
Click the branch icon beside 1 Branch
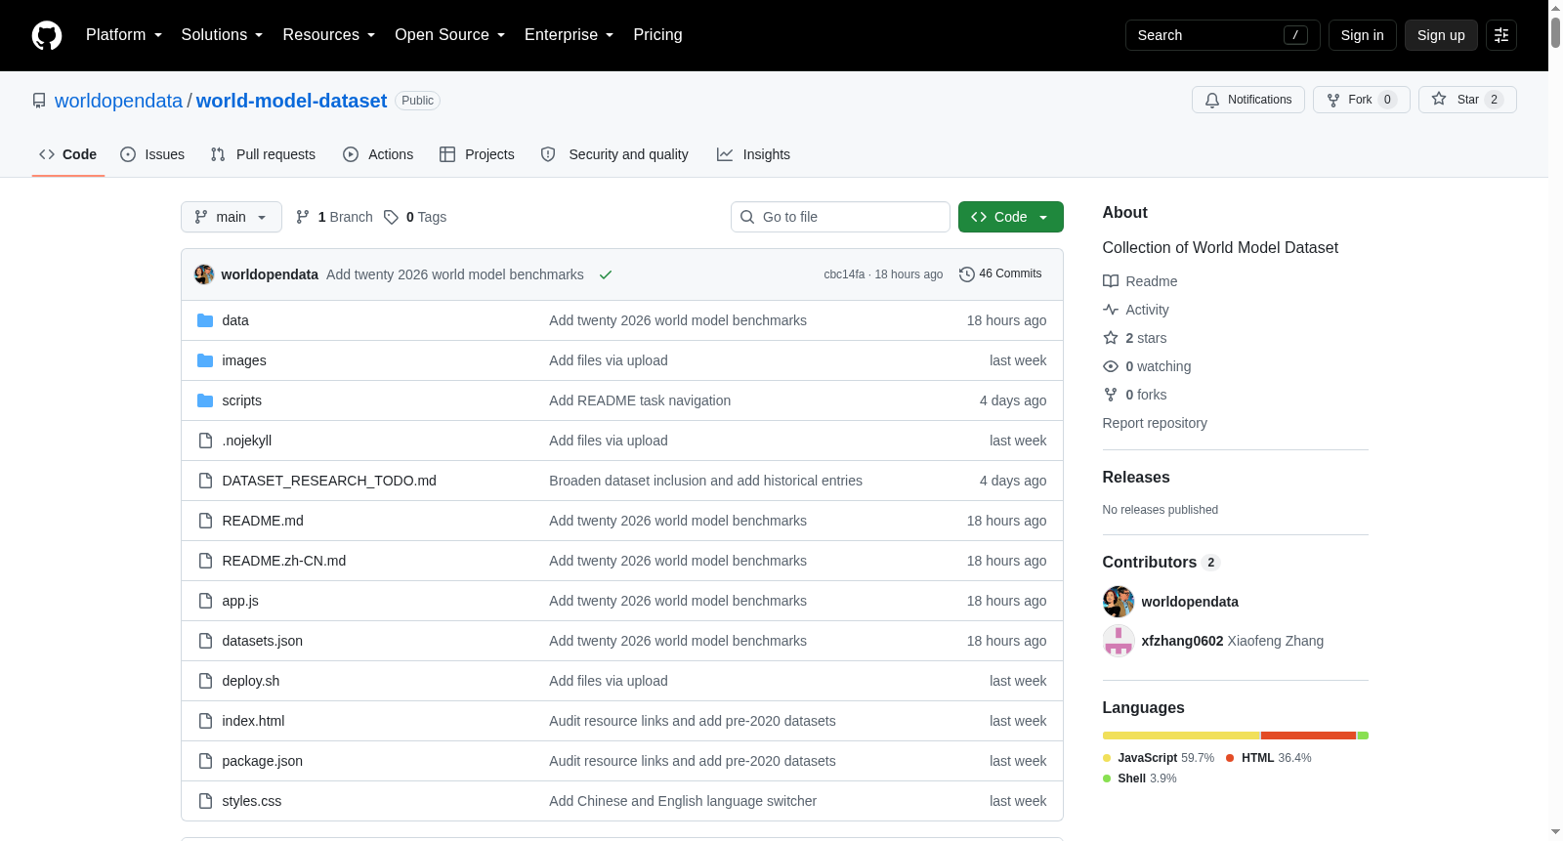tap(303, 217)
